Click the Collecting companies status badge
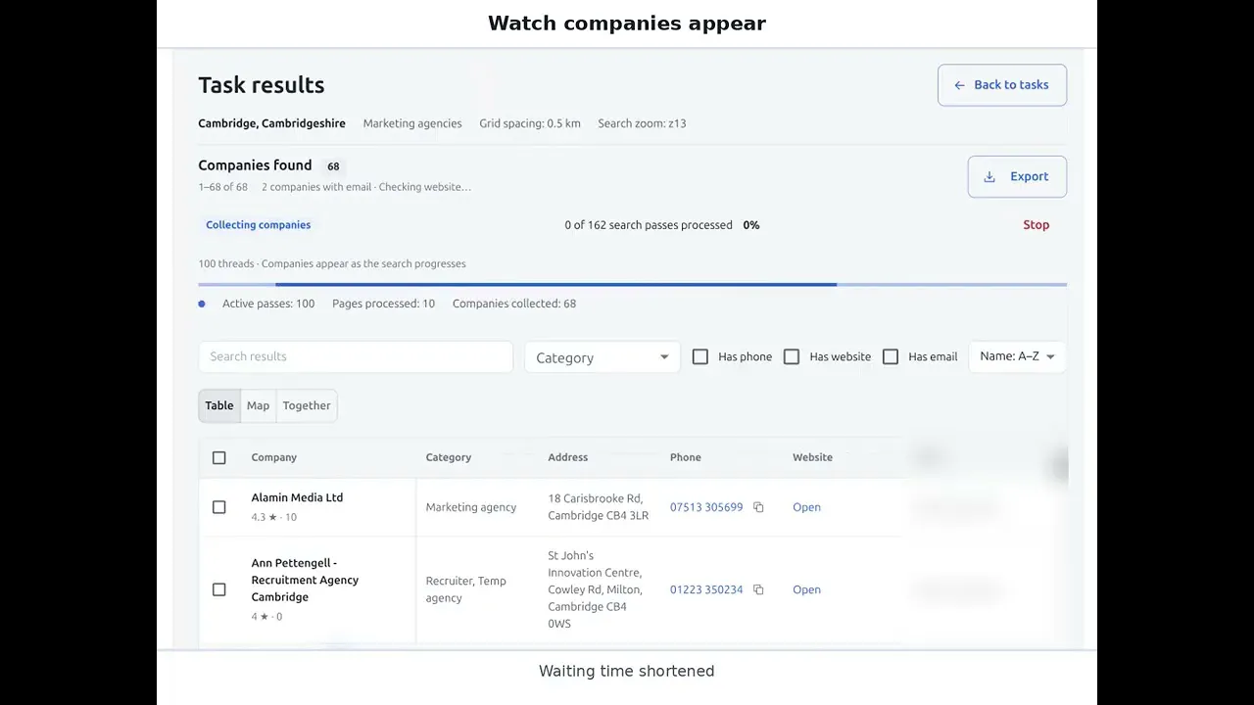The height and width of the screenshot is (705, 1254). [258, 225]
